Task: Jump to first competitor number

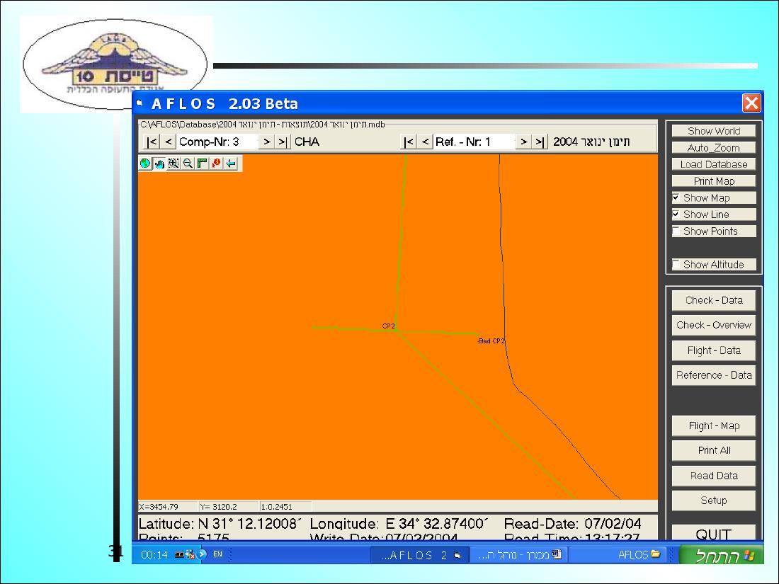Action: [152, 142]
